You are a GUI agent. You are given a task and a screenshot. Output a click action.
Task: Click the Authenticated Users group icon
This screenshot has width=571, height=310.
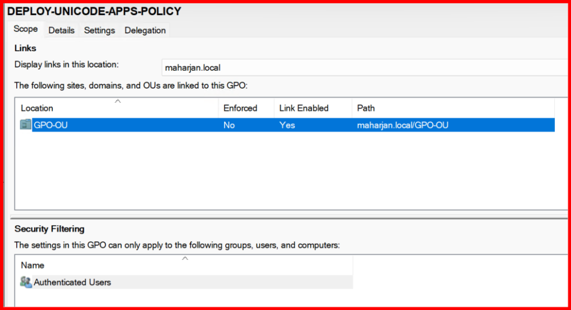tap(26, 282)
